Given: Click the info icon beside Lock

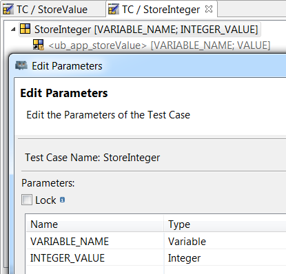Looking at the screenshot, I should pos(62,200).
